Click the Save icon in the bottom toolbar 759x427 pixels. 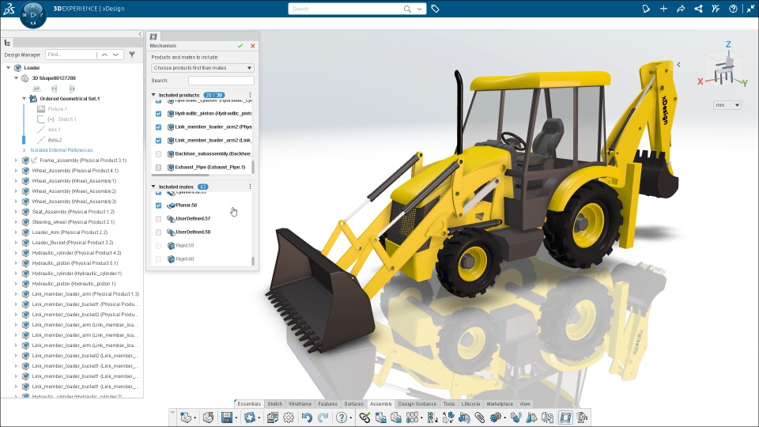click(x=227, y=418)
